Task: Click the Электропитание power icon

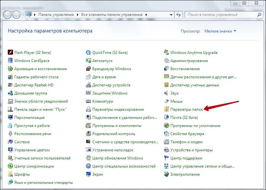Action: (166, 174)
